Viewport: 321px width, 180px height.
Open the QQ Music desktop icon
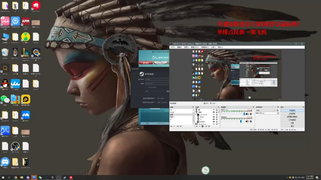26,38
